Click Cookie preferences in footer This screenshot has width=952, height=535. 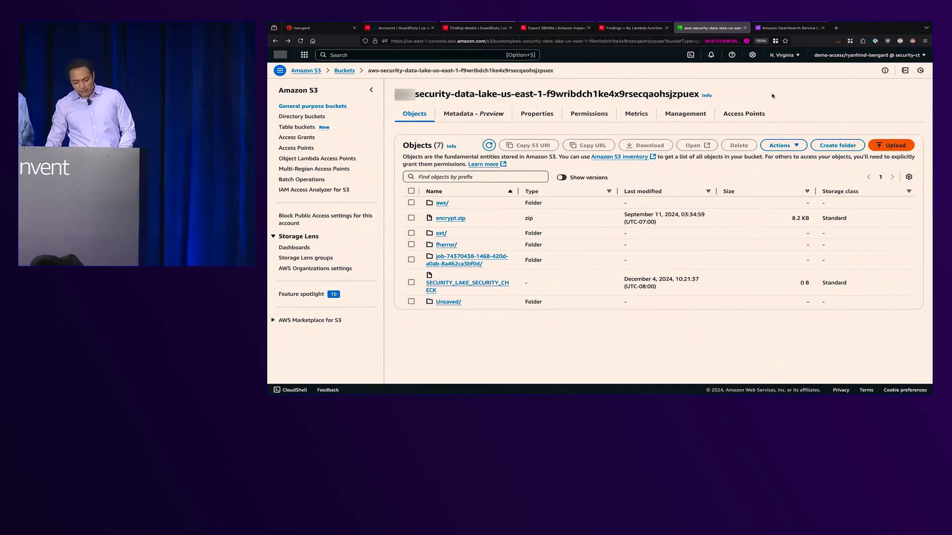pos(905,390)
